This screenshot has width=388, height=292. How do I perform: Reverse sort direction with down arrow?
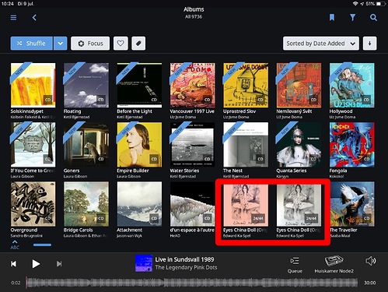click(369, 44)
